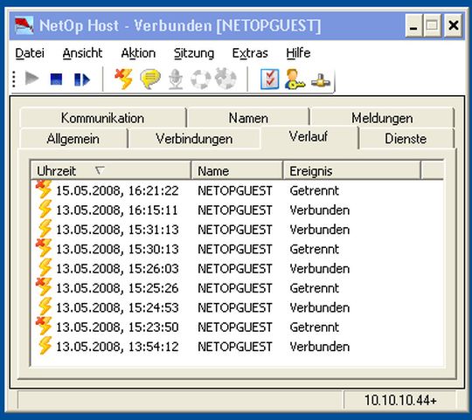This screenshot has width=472, height=420.
Task: Click the disconnected icon at 15:23:50 row
Action: (x=44, y=327)
